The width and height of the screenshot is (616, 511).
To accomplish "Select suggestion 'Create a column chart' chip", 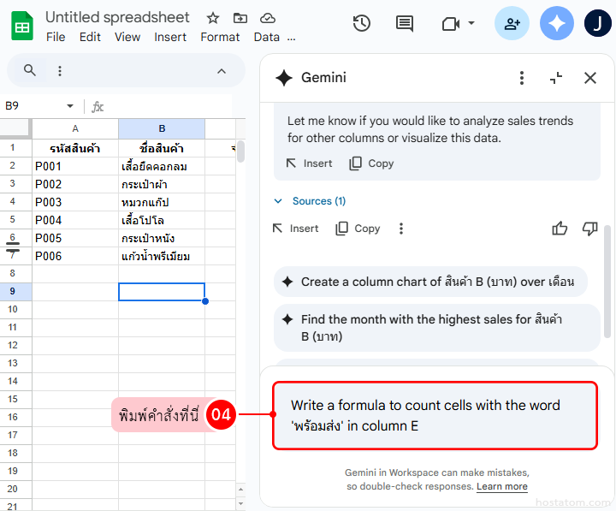I will (436, 282).
